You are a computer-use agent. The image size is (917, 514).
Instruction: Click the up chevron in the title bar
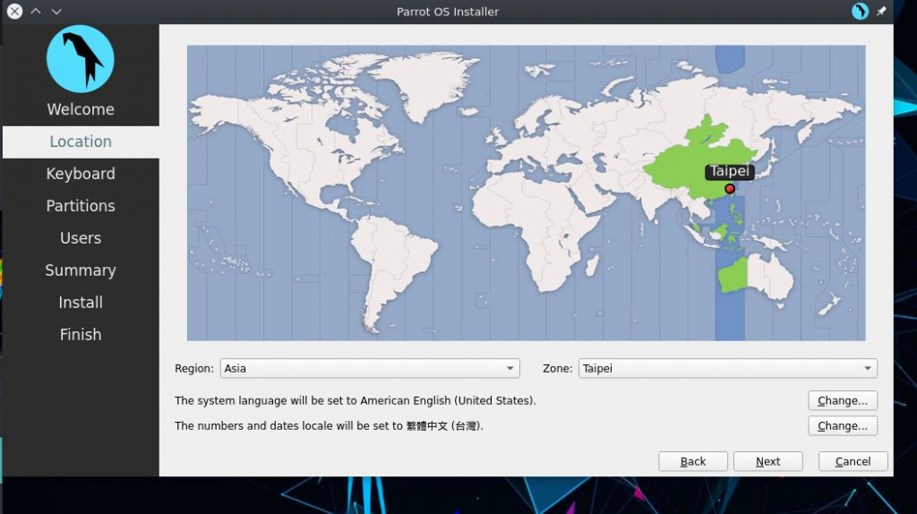click(x=36, y=11)
